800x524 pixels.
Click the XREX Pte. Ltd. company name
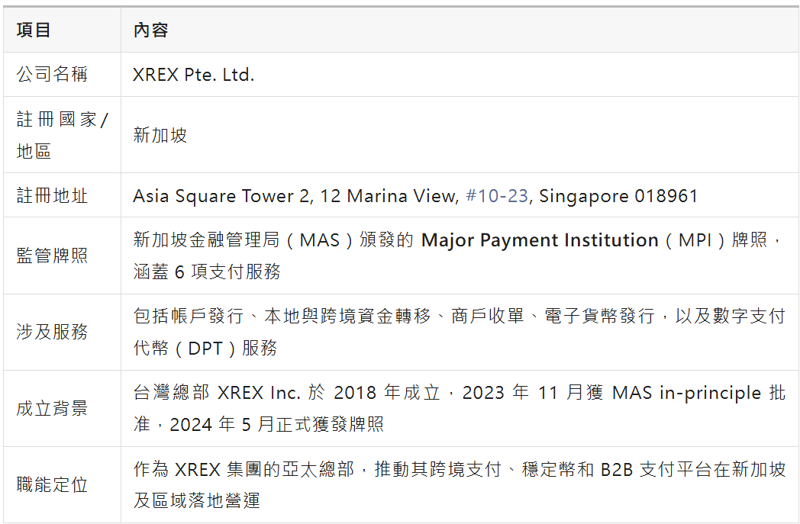[x=193, y=75]
